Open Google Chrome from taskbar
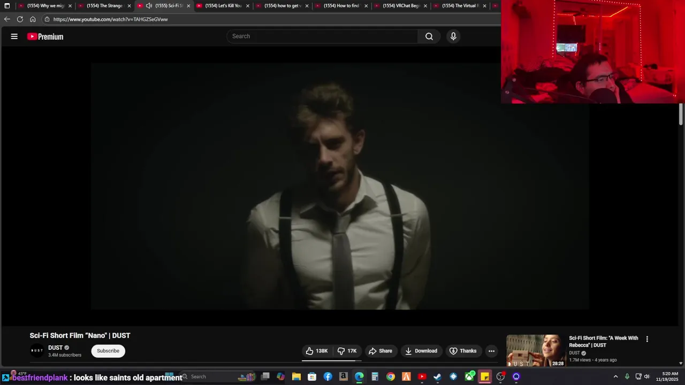685x385 pixels. 391,376
